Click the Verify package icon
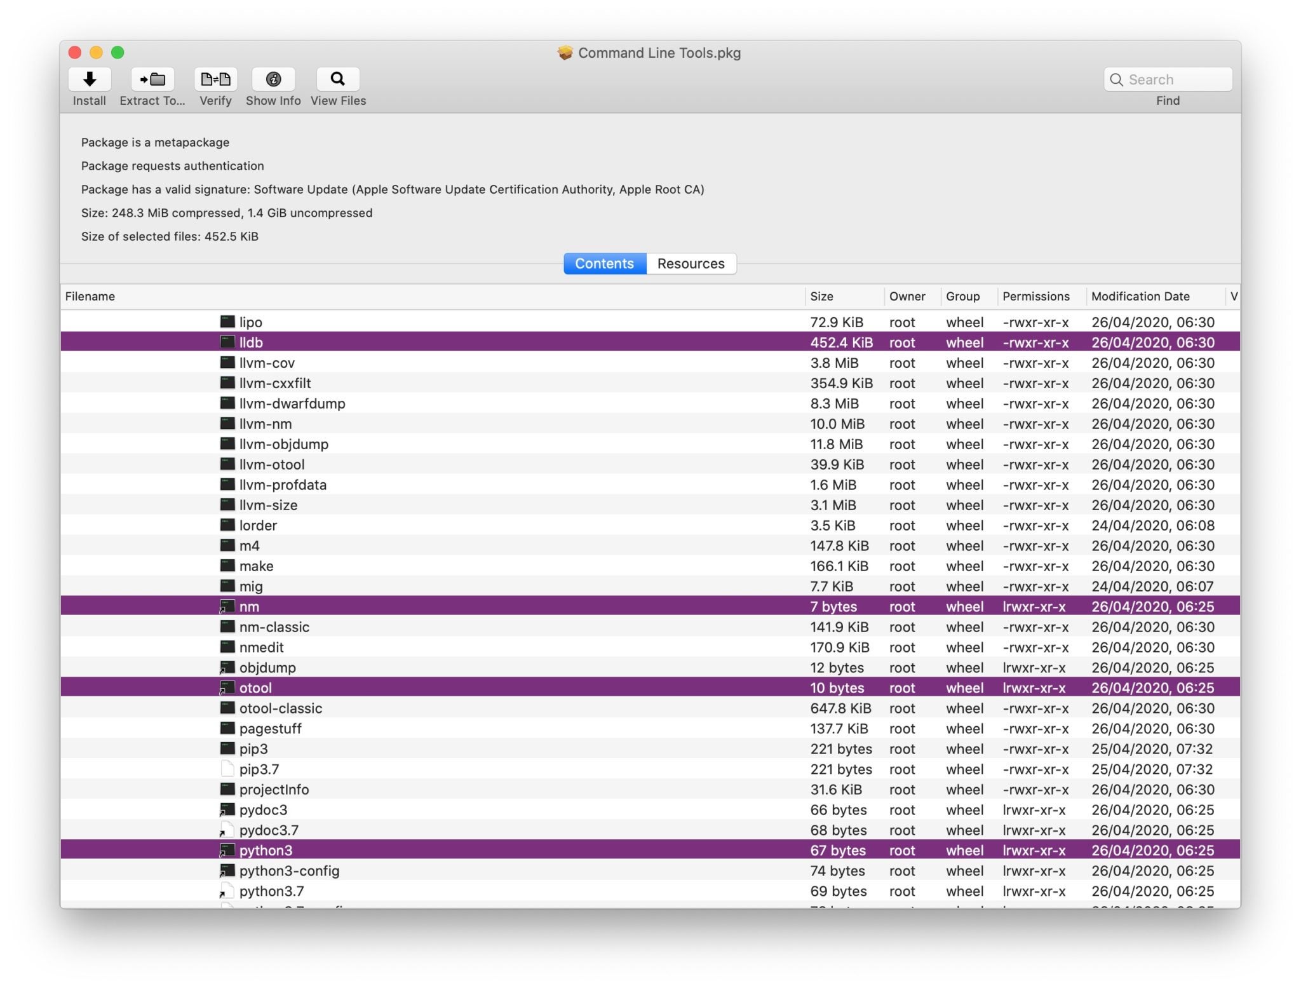 [215, 79]
